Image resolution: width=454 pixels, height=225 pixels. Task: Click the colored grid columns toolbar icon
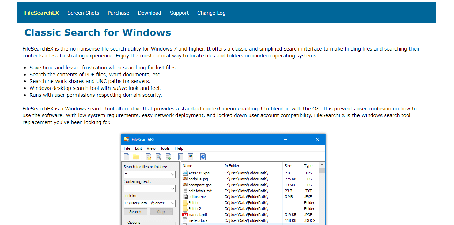point(190,157)
